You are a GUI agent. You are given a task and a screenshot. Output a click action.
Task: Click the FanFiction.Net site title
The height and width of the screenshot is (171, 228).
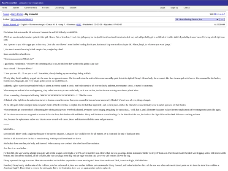[9, 3]
